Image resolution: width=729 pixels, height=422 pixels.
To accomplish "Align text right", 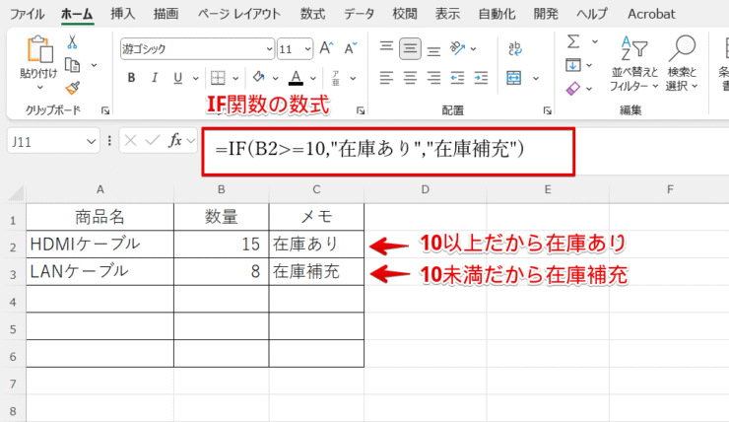I will (433, 78).
